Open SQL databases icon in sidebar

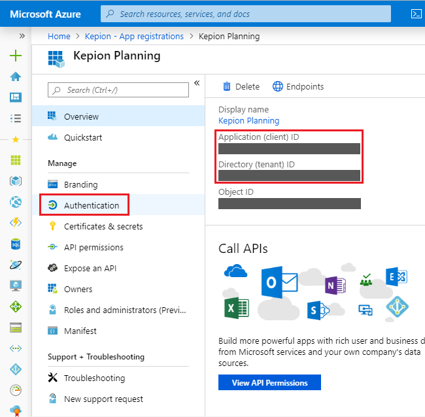(16, 244)
